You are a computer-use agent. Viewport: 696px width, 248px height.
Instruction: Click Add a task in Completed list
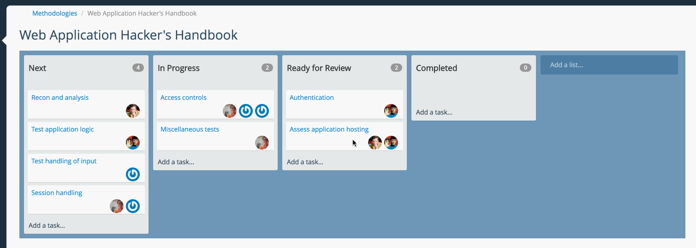click(x=434, y=112)
